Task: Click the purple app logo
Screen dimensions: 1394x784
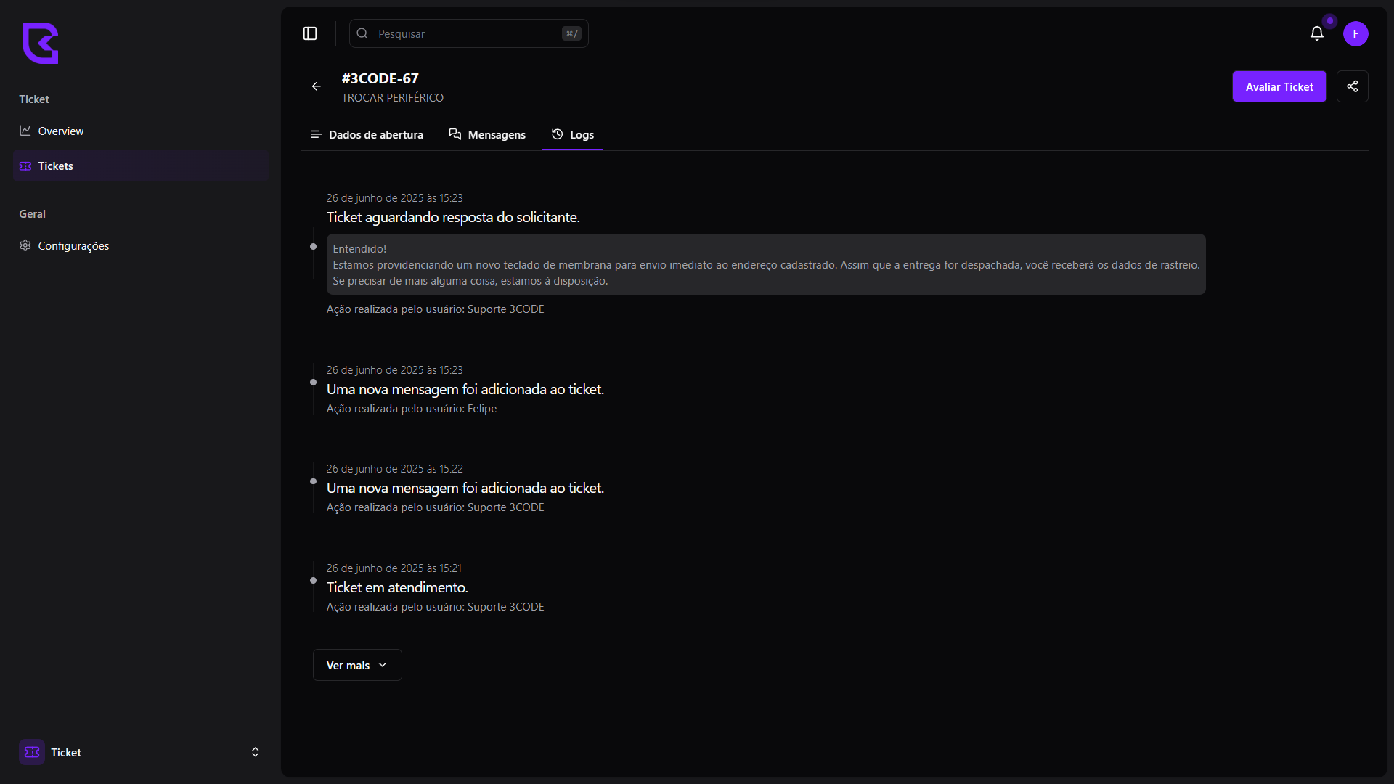Action: [x=40, y=43]
